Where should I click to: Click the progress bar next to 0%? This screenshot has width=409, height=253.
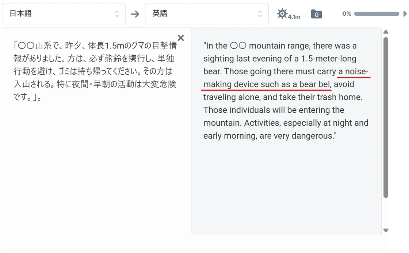[x=376, y=14]
